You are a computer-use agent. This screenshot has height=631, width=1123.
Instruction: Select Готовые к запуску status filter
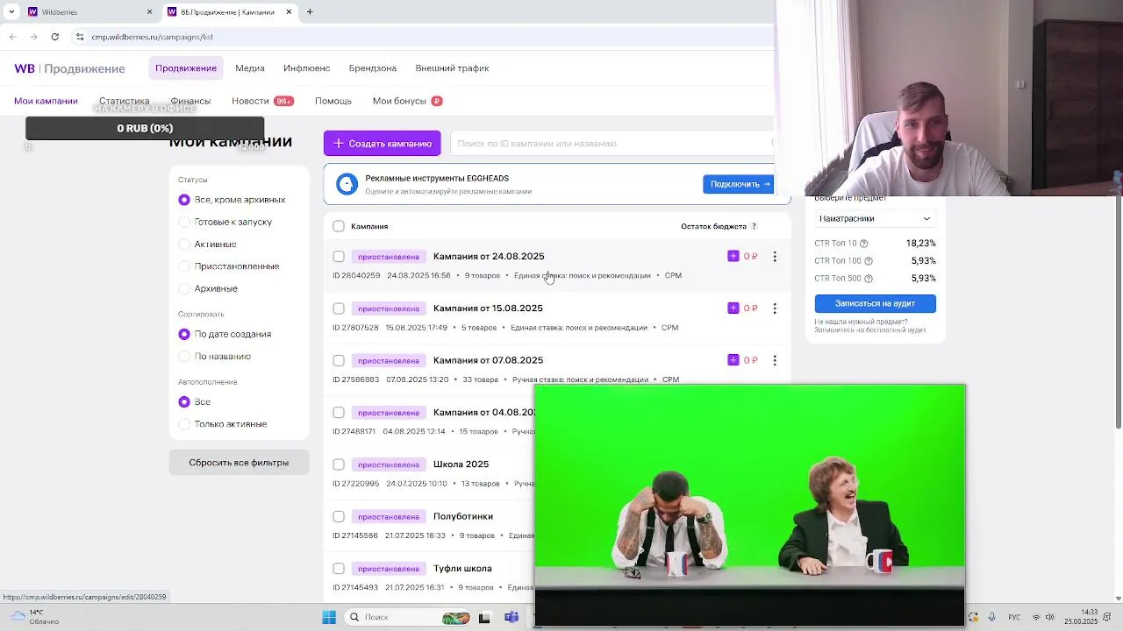pyautogui.click(x=184, y=222)
